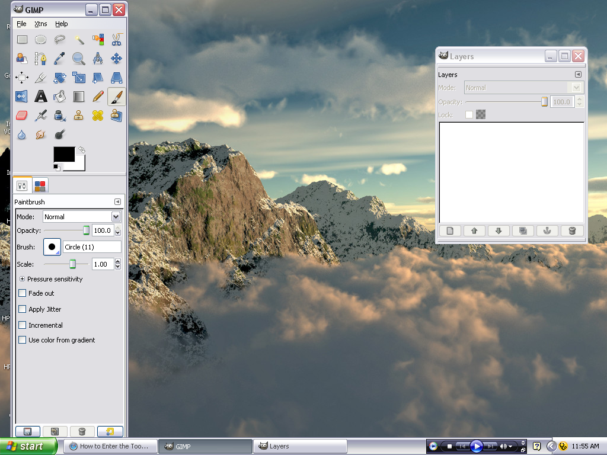Select the Smudge tool
607x455 pixels.
tap(42, 134)
